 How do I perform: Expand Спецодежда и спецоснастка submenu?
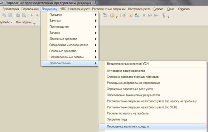(x=69, y=45)
